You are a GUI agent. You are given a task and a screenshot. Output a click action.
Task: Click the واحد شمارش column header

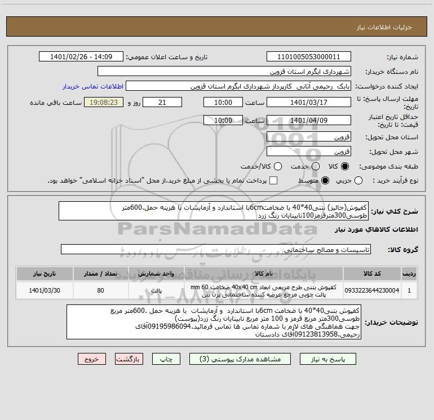point(156,273)
